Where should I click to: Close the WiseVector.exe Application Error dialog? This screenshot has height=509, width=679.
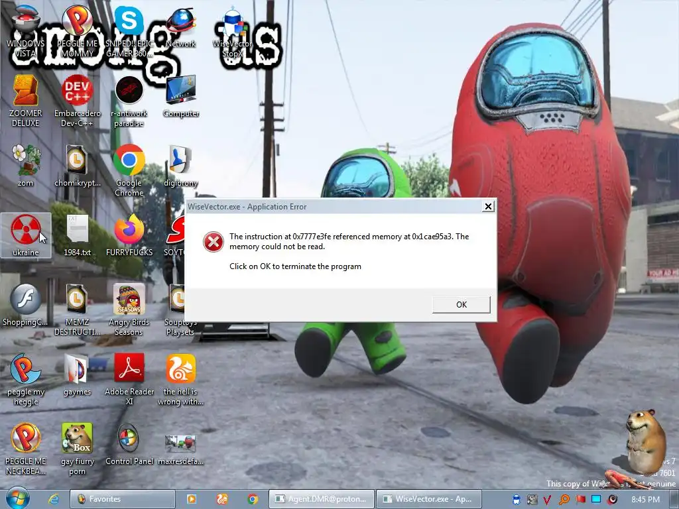coord(488,207)
